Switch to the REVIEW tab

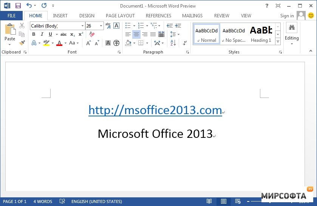(221, 16)
